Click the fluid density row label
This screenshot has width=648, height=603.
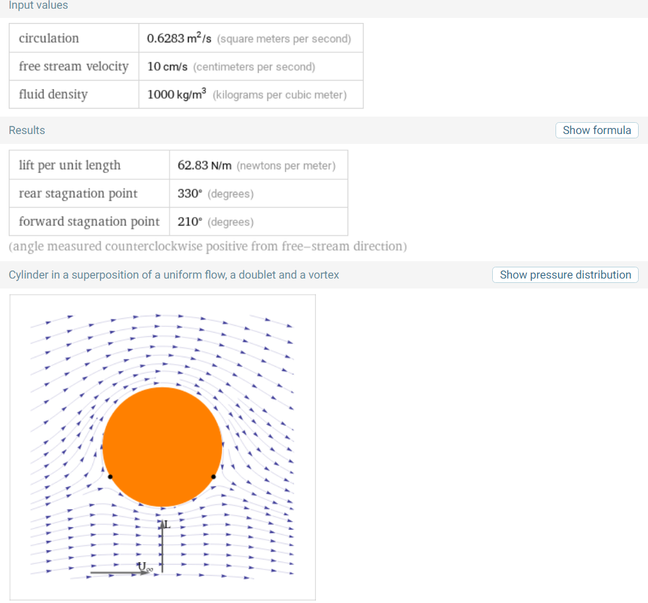click(53, 94)
